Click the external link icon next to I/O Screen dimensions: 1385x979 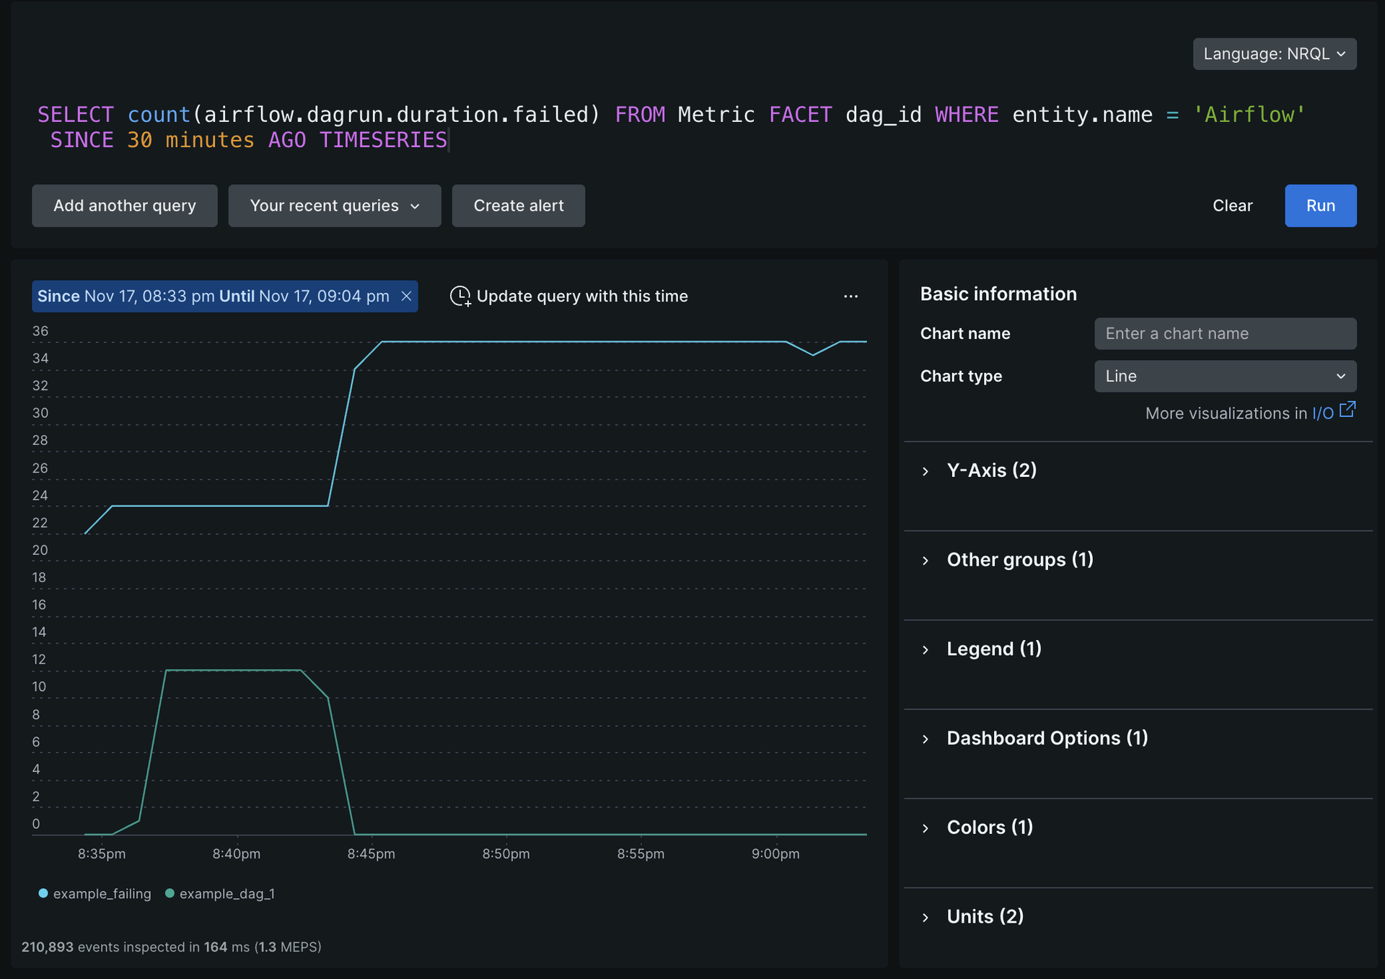pos(1347,411)
